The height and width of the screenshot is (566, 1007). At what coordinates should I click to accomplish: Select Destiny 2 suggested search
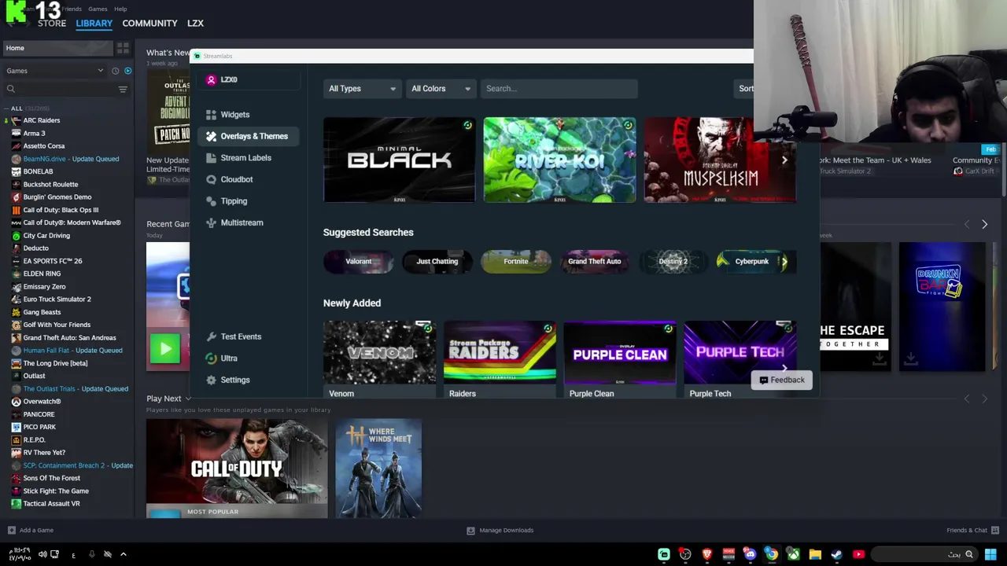click(x=673, y=261)
